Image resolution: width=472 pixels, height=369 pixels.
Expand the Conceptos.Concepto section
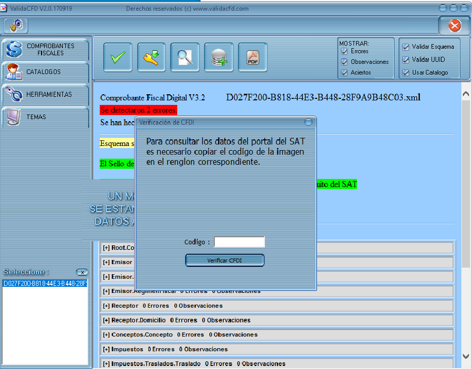pyautogui.click(x=277, y=335)
